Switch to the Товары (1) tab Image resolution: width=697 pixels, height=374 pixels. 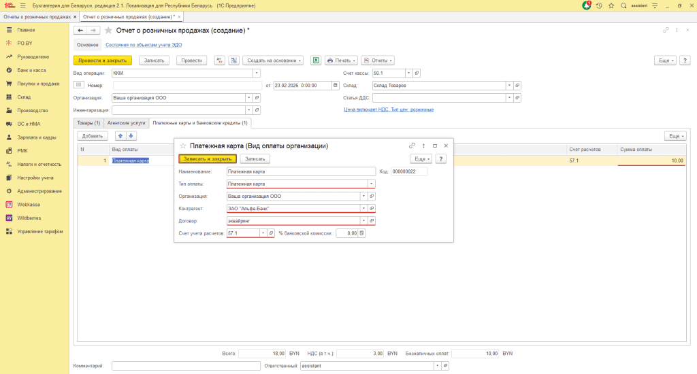(88, 122)
